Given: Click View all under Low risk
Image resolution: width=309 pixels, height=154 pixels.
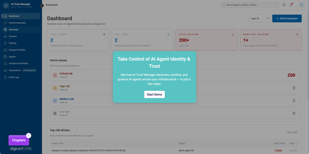Looking at the screenshot, I should click(63, 115).
